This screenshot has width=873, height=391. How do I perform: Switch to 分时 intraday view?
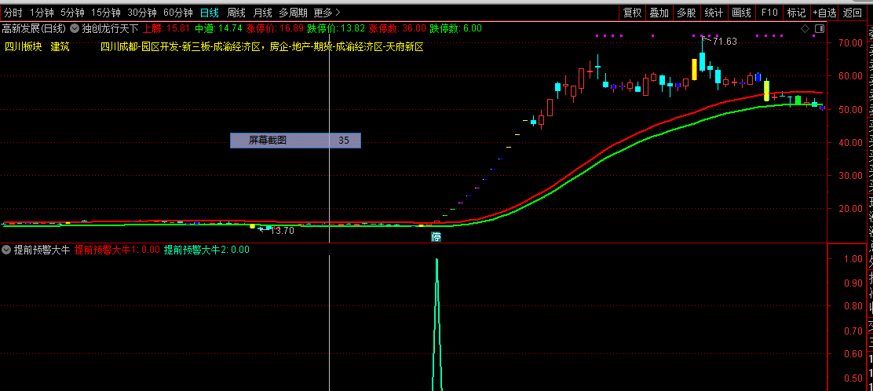tap(13, 13)
